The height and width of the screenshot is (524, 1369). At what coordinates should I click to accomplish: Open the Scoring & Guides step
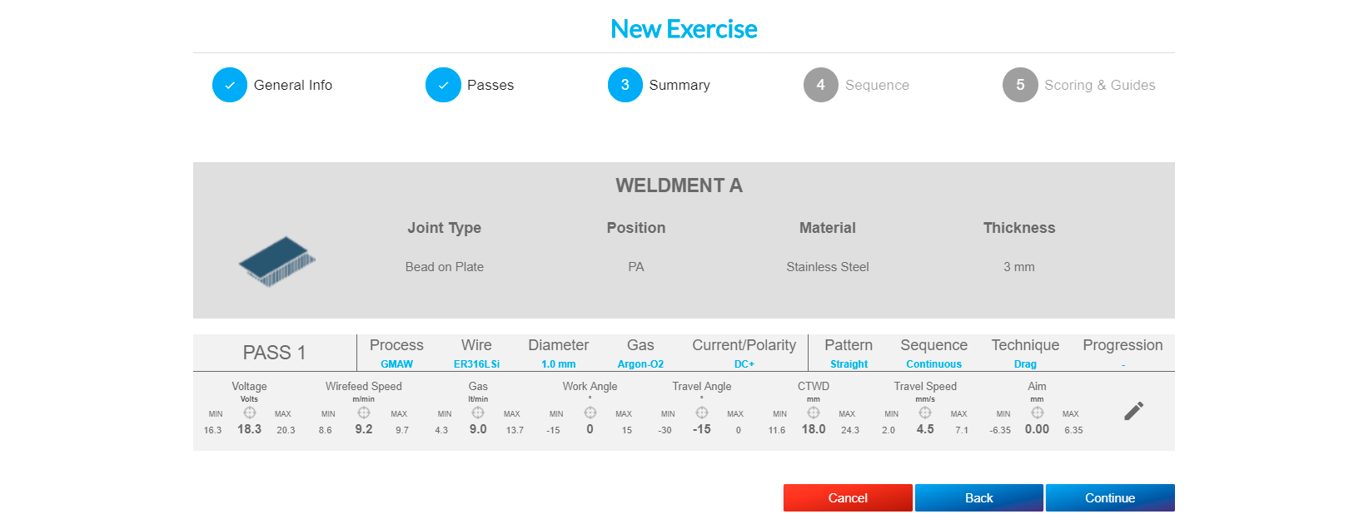click(x=1020, y=85)
